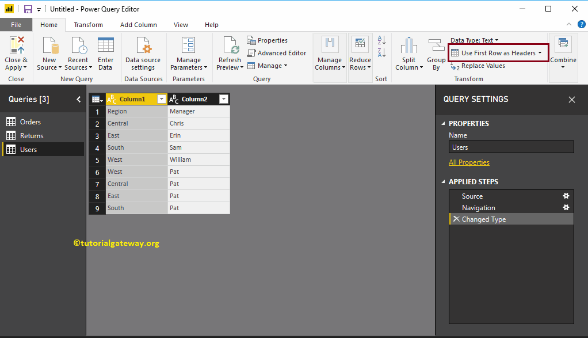The height and width of the screenshot is (338, 588).
Task: Open the Add Column tab
Action: point(138,25)
